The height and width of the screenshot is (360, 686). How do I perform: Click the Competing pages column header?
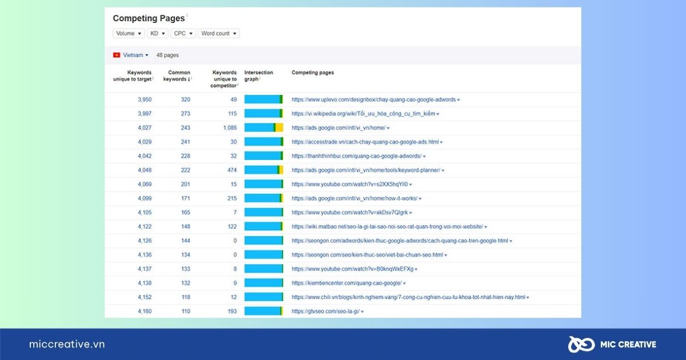coord(313,73)
